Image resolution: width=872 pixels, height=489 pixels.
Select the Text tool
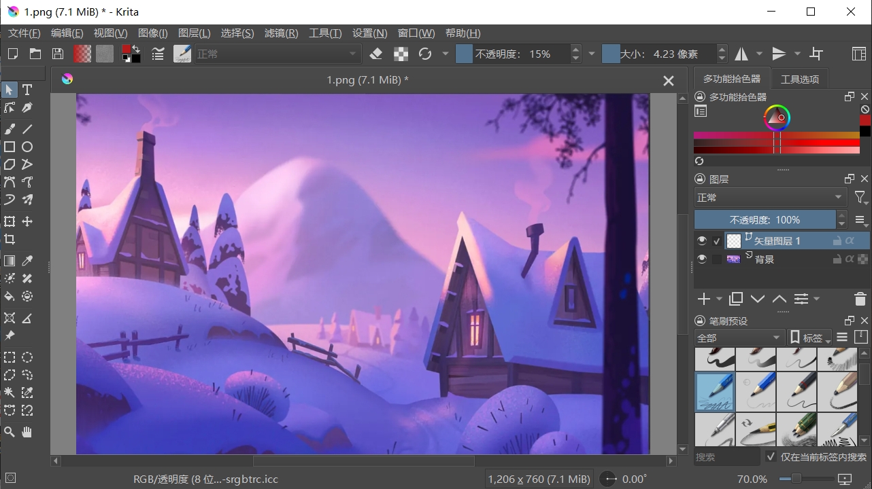(27, 90)
